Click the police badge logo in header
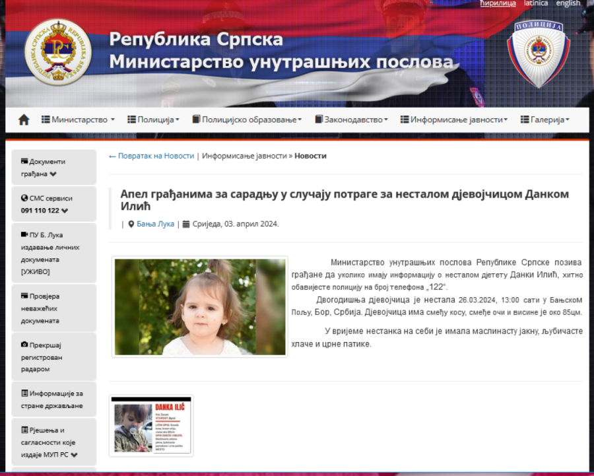 (x=539, y=53)
